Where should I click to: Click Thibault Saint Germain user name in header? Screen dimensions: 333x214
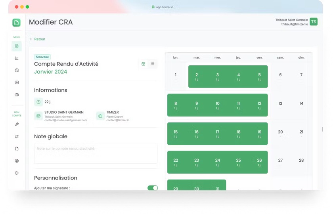click(x=292, y=20)
